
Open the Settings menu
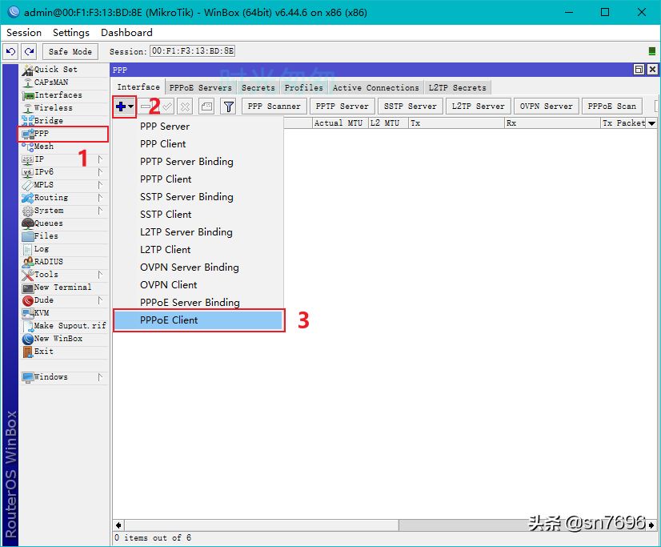coord(70,33)
